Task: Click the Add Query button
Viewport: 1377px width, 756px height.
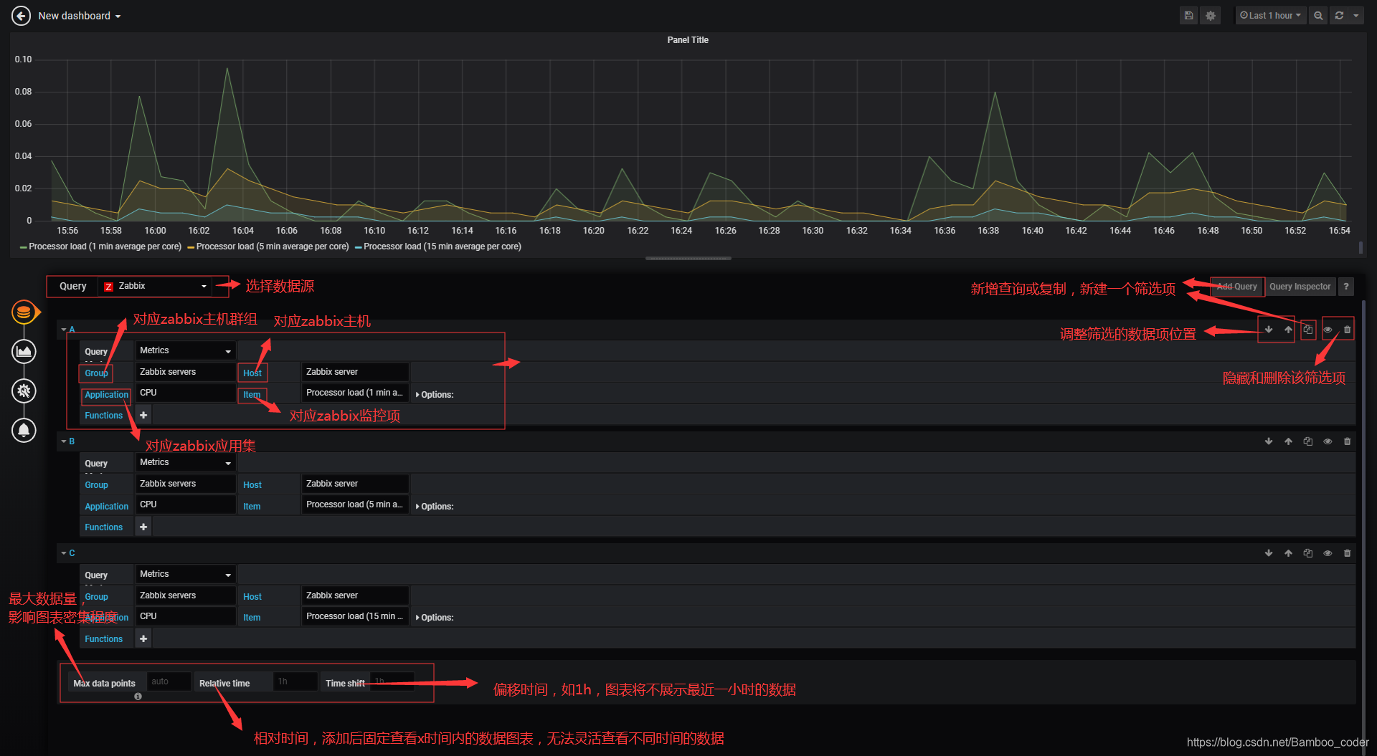Action: click(1237, 287)
